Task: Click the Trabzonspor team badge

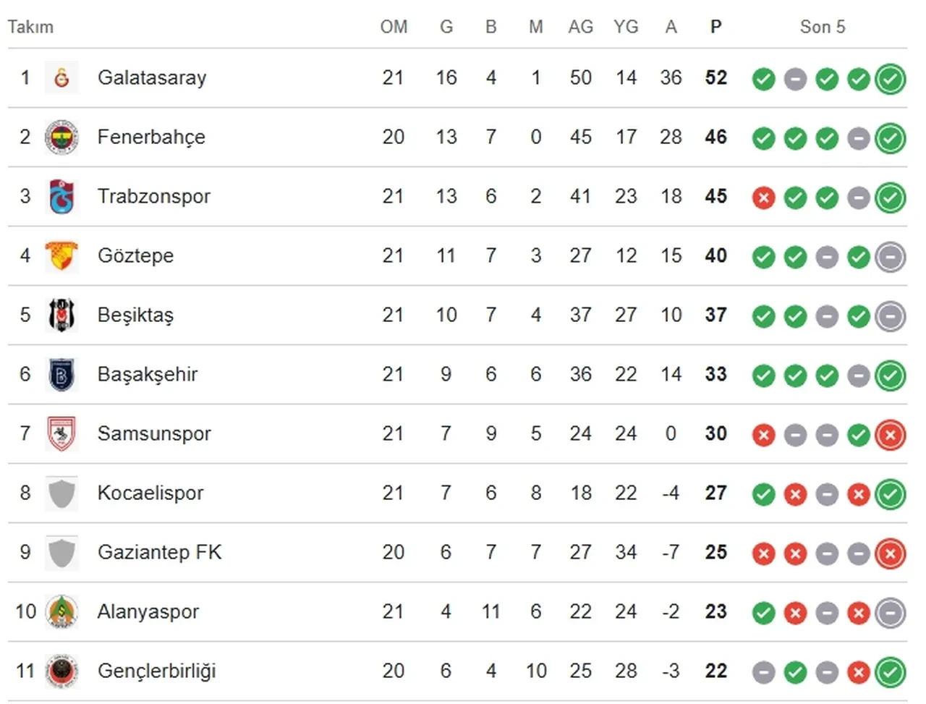Action: [x=62, y=196]
